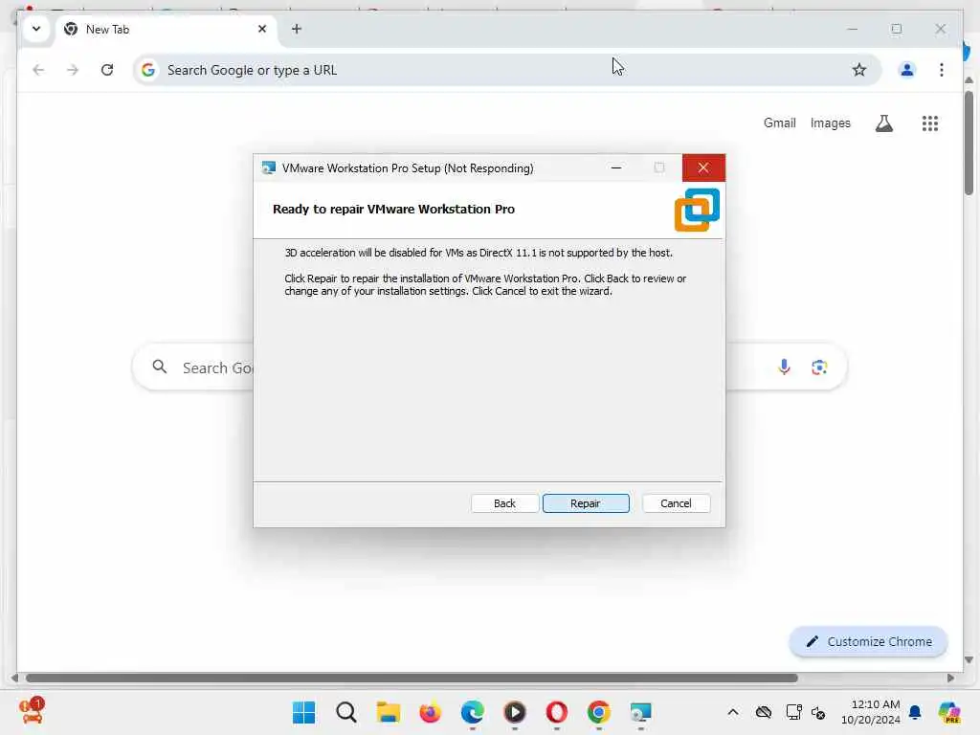The width and height of the screenshot is (980, 735).
Task: Open Search Labs flask icon
Action: pos(883,123)
